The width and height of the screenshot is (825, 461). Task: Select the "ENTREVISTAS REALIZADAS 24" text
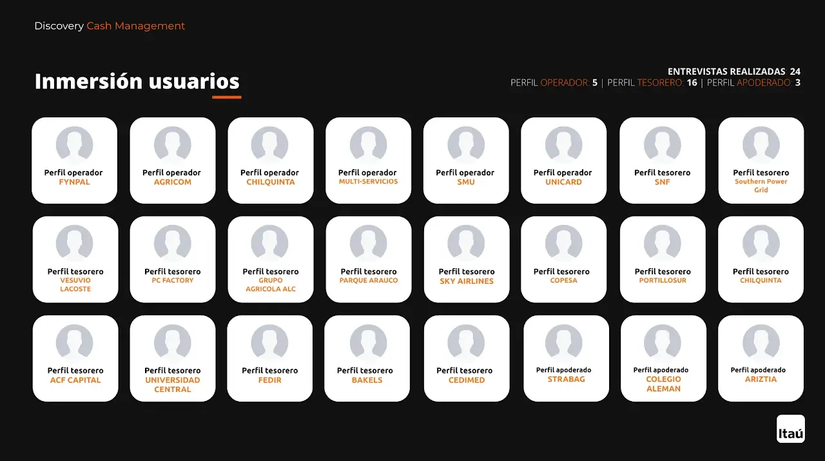point(733,72)
